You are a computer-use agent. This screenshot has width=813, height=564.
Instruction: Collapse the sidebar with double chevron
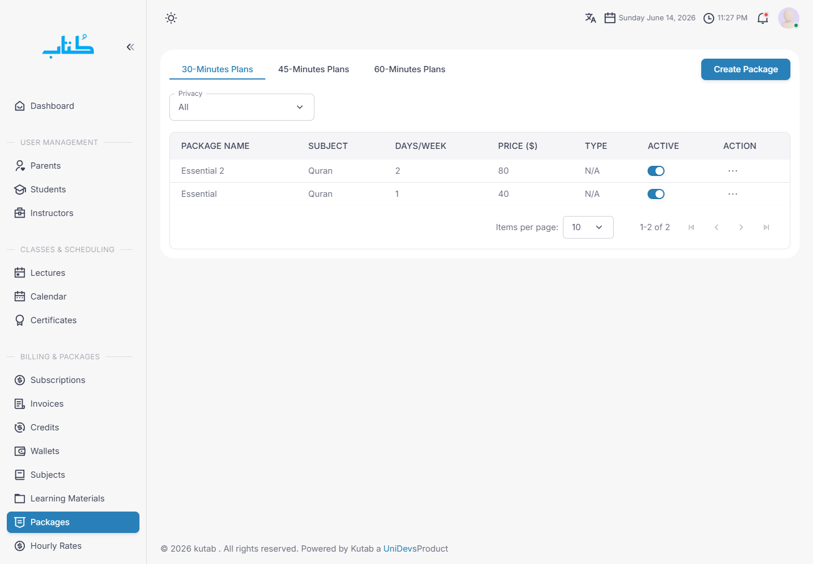(130, 47)
